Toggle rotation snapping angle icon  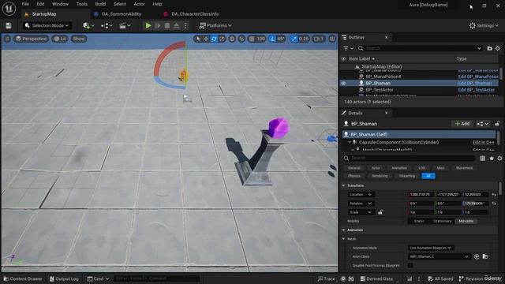[272, 39]
